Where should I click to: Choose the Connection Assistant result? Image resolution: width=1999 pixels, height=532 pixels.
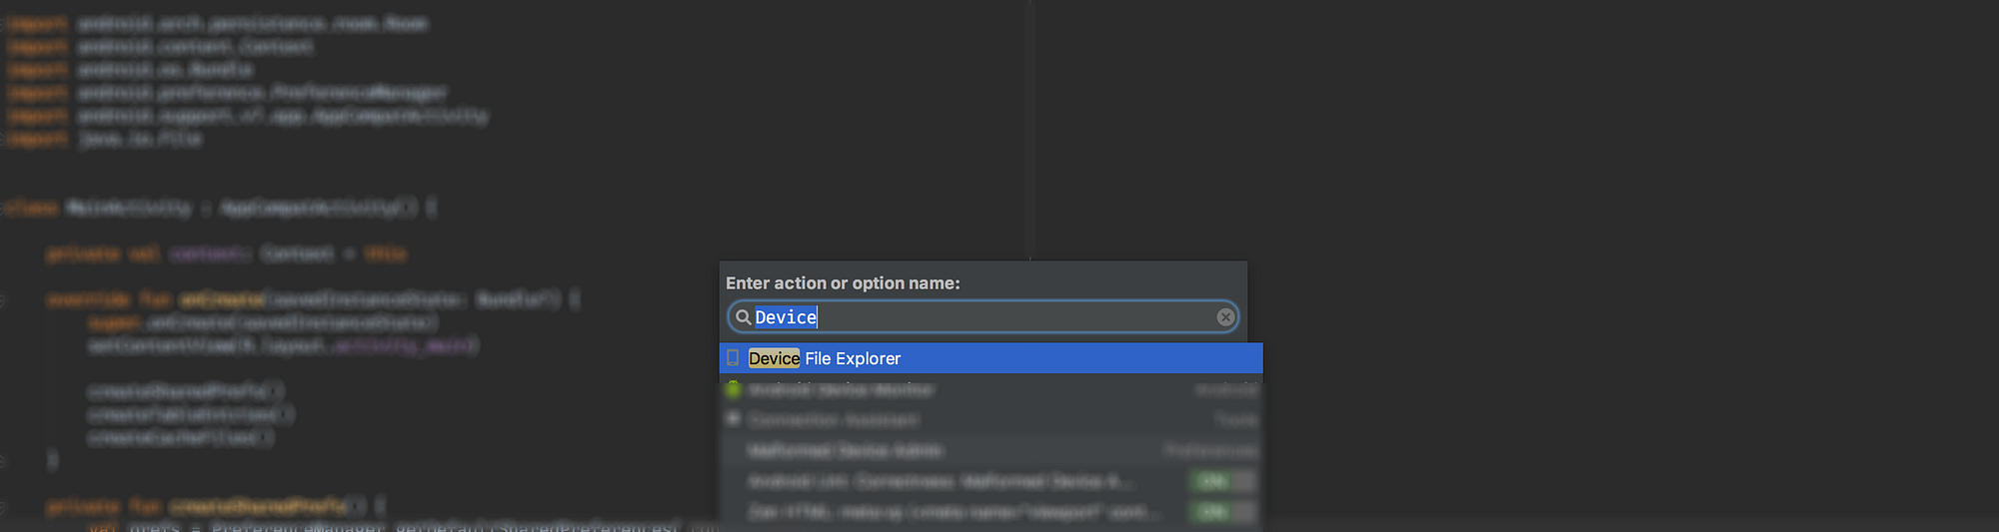click(x=834, y=420)
